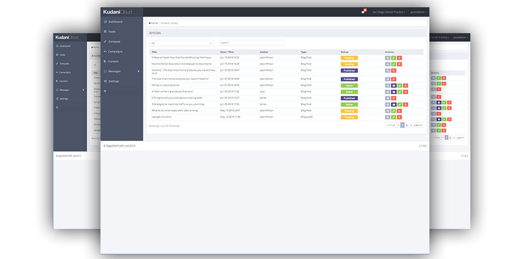Edit the 'Has the Dental Association overstepped' article
The height and width of the screenshot is (259, 518).
point(394,64)
